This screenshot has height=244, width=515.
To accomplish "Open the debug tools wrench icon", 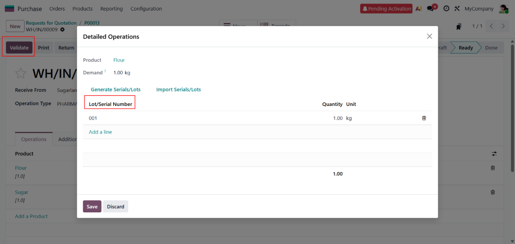I will coord(457,9).
